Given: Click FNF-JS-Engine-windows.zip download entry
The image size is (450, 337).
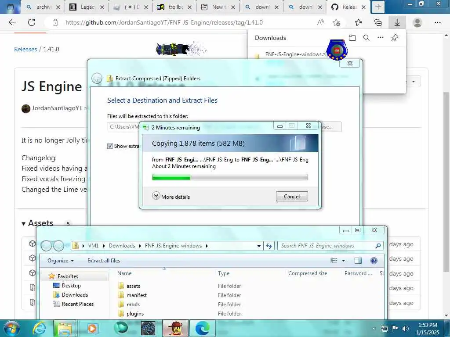Looking at the screenshot, I should point(296,54).
